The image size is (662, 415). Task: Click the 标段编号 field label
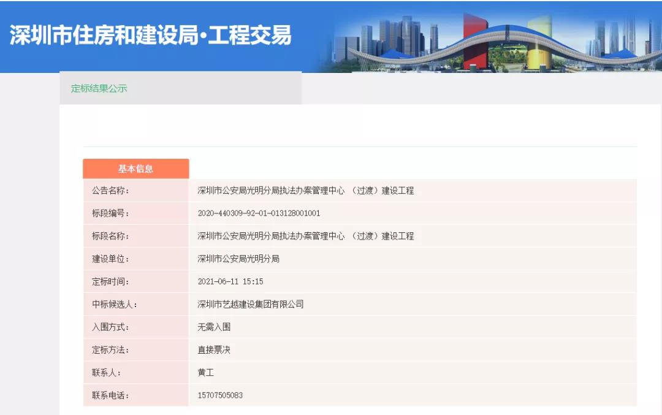click(x=111, y=213)
